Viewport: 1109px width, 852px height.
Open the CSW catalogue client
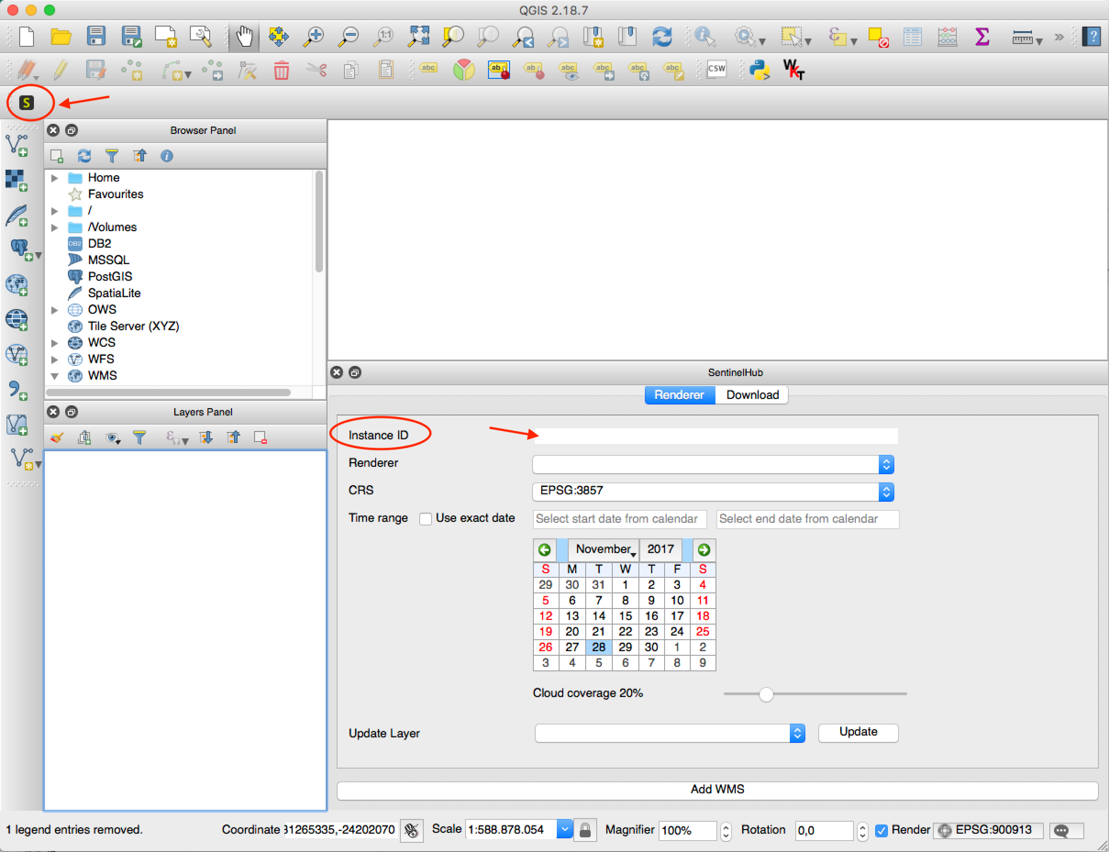click(716, 69)
